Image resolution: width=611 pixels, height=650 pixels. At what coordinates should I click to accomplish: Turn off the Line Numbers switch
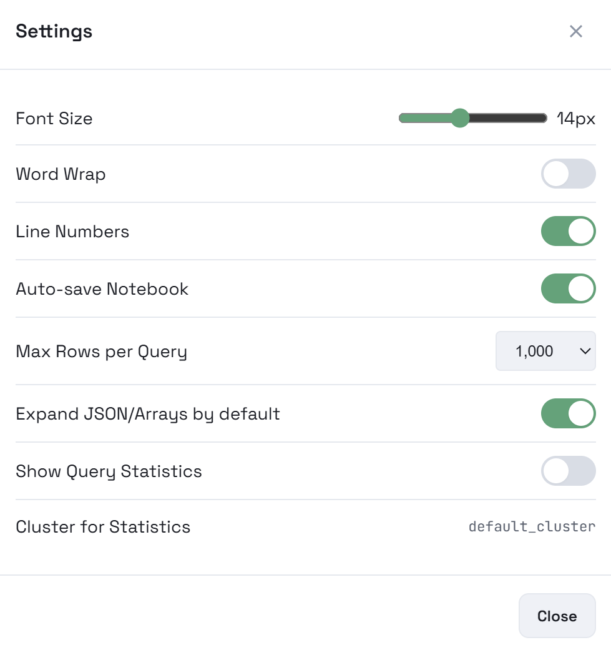pos(568,231)
